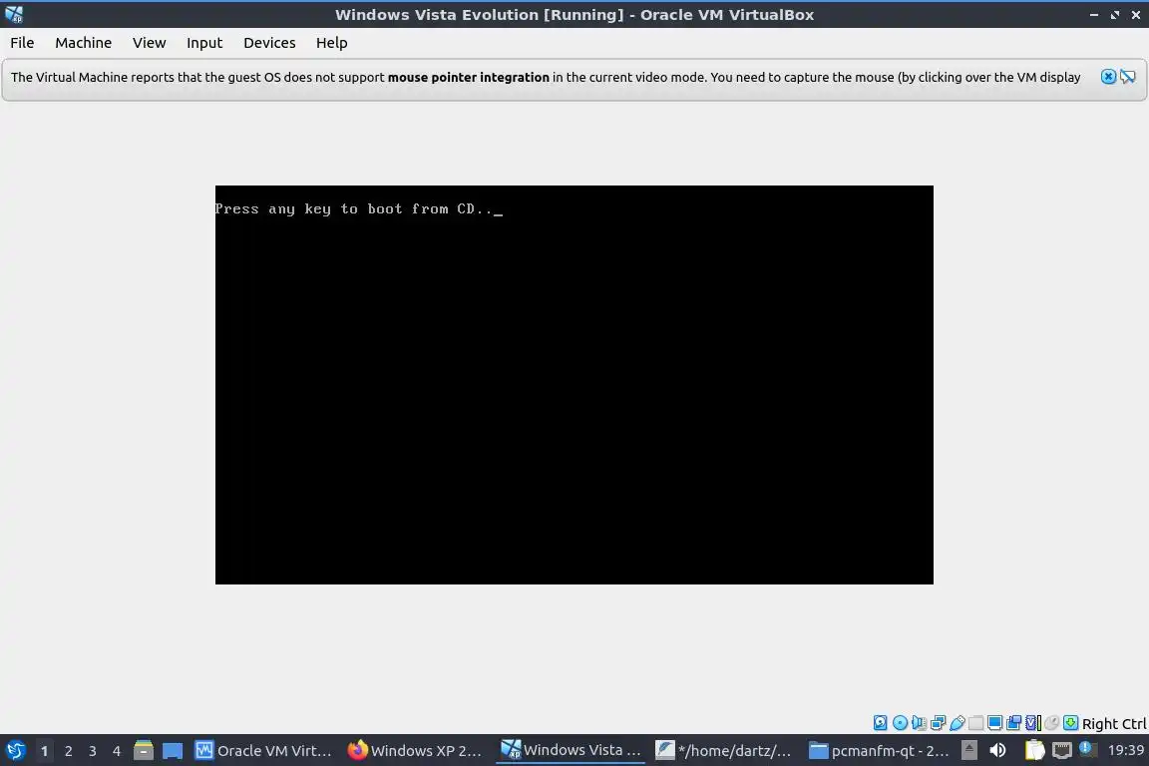
Task: Click the optical disk indicator in status bar
Action: pyautogui.click(x=900, y=723)
